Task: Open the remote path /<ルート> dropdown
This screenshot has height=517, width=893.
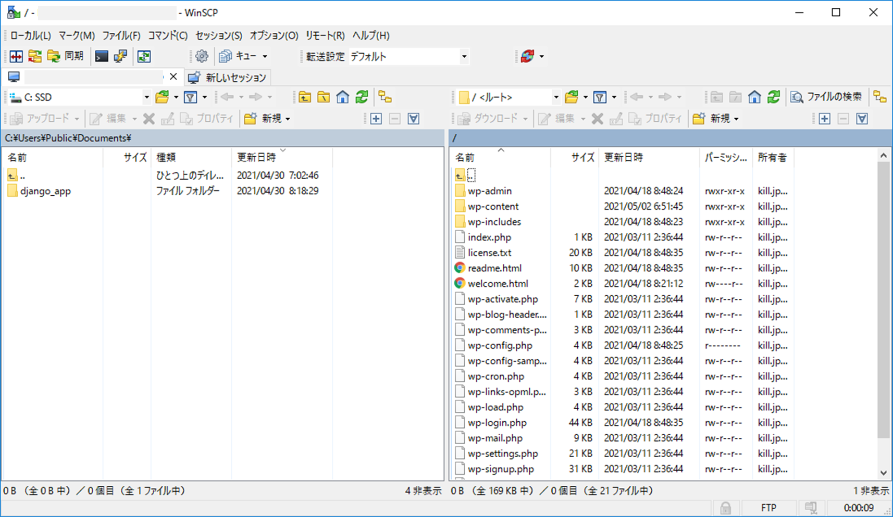Action: (x=556, y=97)
